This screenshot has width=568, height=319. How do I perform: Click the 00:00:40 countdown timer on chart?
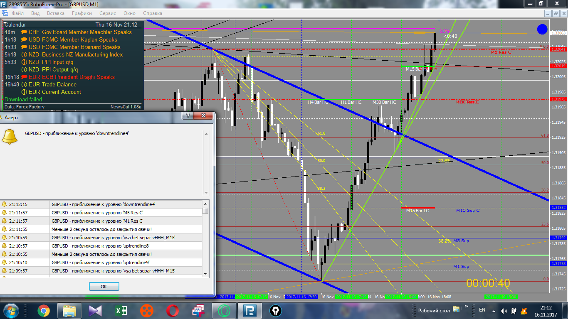point(488,283)
